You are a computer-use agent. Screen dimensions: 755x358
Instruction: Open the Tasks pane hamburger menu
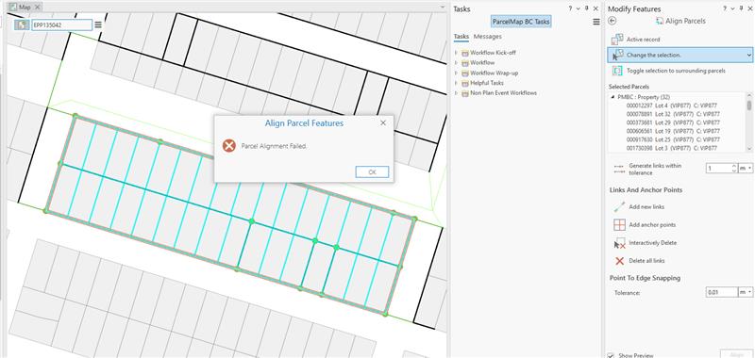coord(596,22)
